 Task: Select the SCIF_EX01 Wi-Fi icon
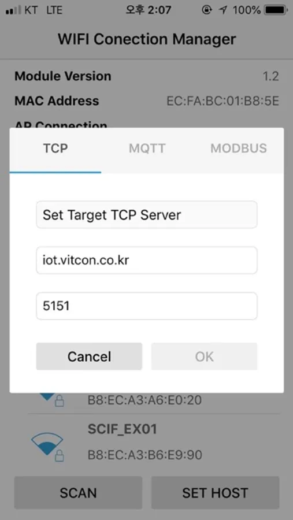[x=47, y=443]
